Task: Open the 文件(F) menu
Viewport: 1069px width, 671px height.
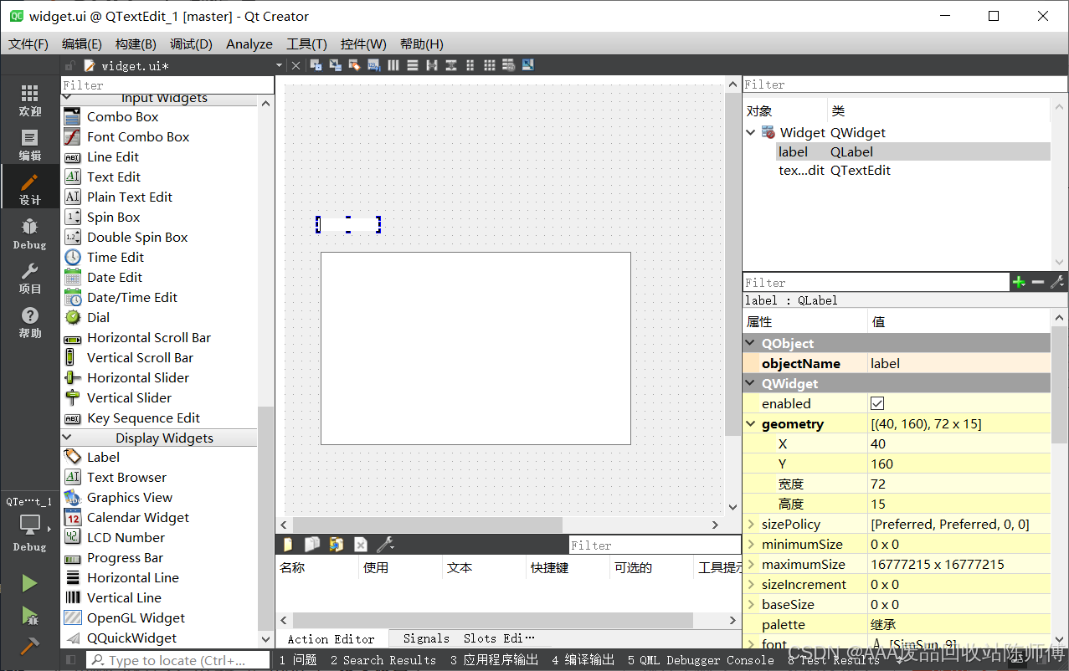Action: (x=28, y=44)
